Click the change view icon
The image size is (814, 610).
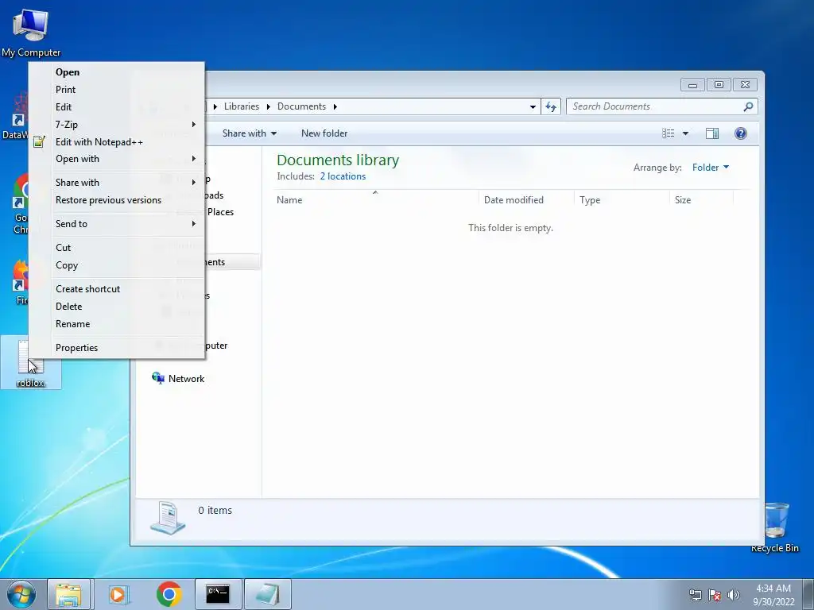click(668, 133)
